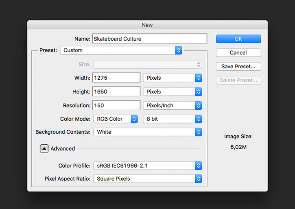Collapse the Advanced section triangle
This screenshot has height=209, width=295.
44,148
